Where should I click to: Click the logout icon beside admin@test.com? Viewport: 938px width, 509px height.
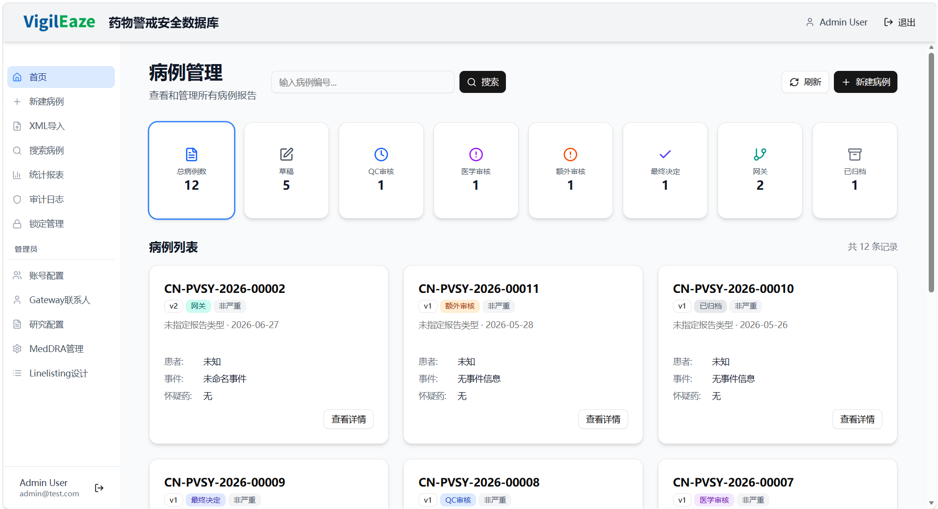[99, 488]
